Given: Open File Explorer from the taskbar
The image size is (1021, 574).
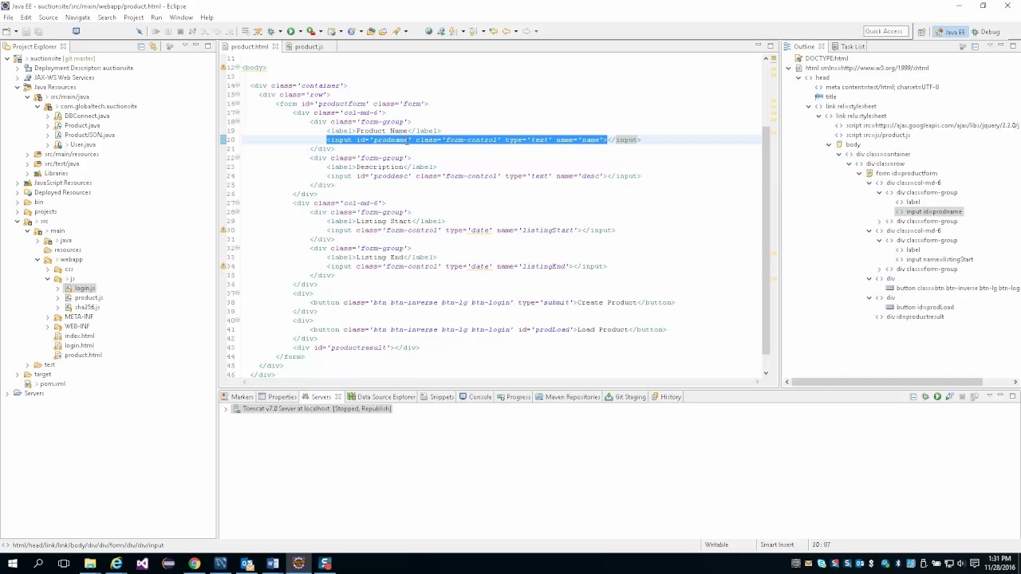Looking at the screenshot, I should [x=90, y=564].
